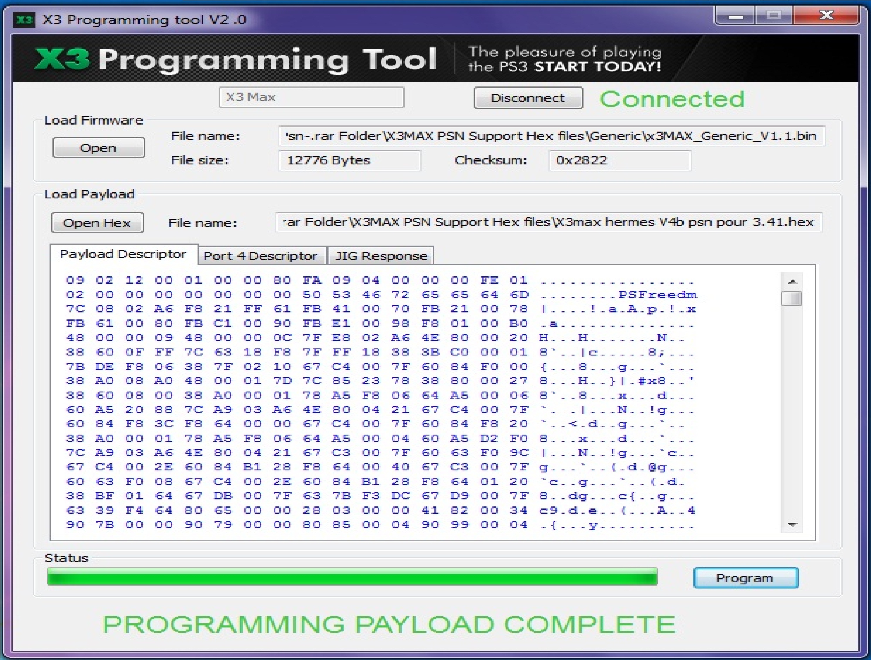This screenshot has height=660, width=871.
Task: Click PROGRAMMING PAYLOAD COMPLETE message
Action: tap(389, 625)
